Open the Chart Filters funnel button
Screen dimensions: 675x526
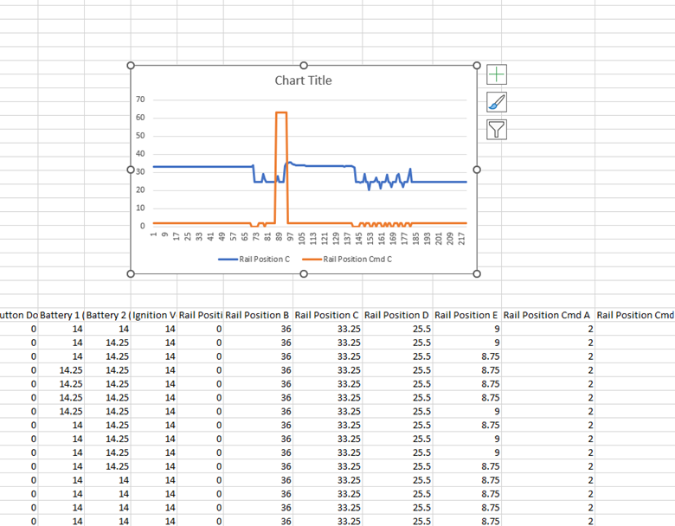[497, 130]
